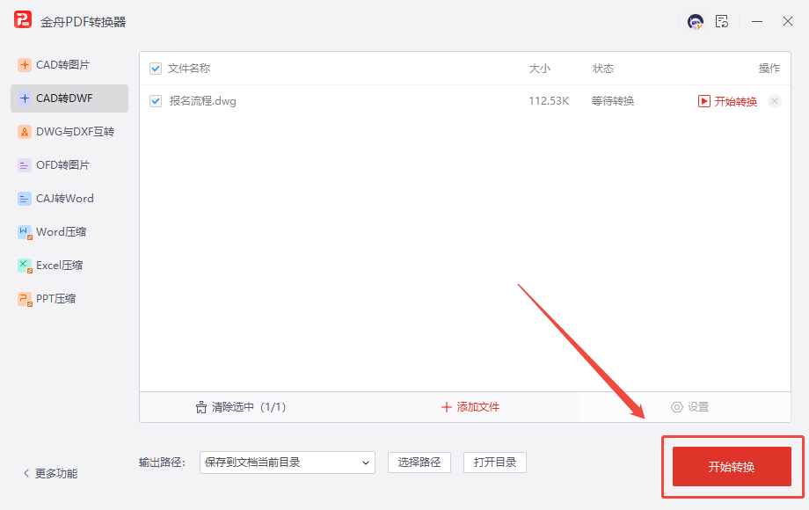Click the file name 报名流程.dwg

[202, 101]
